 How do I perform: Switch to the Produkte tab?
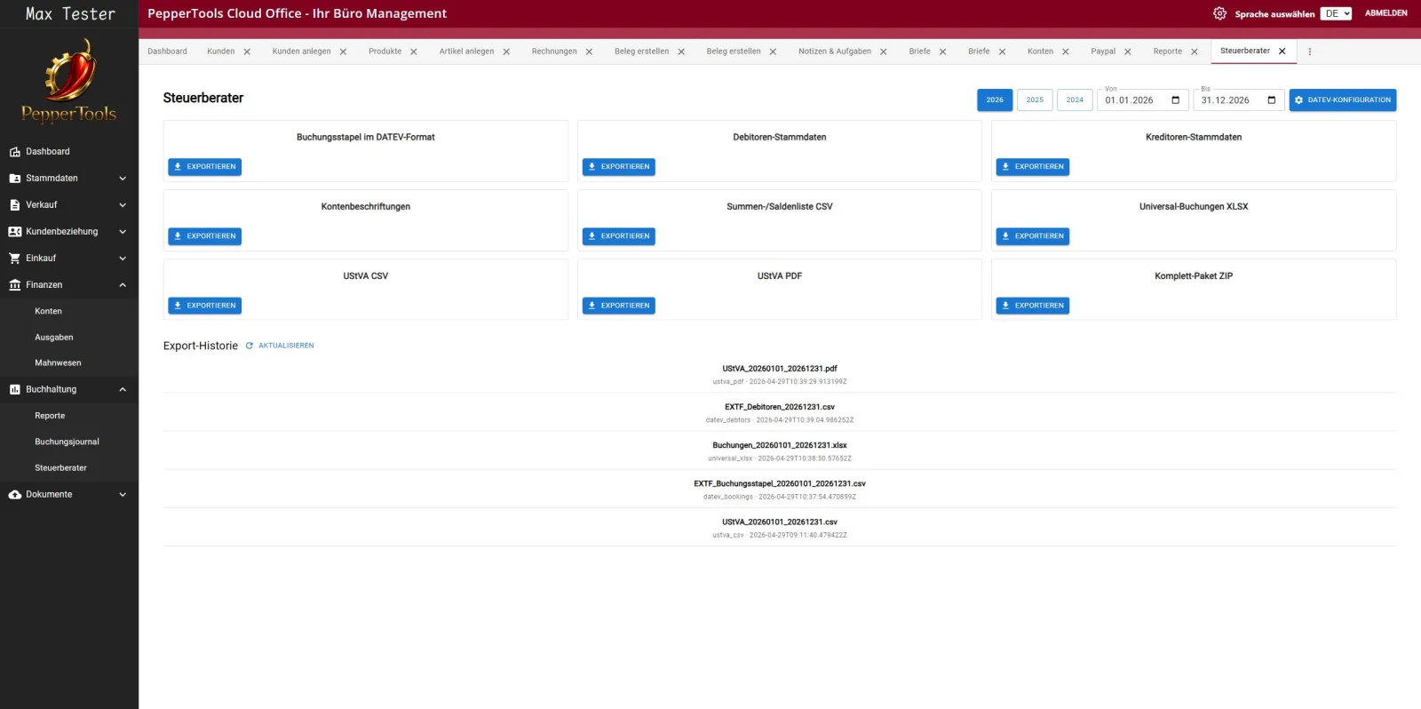pos(385,52)
